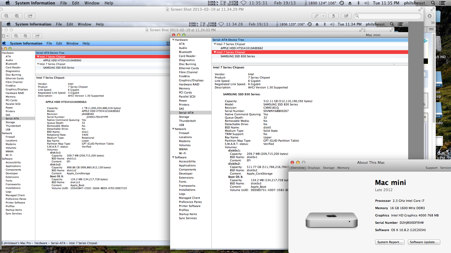Open the Bluetooth status icon near Tue 11:35 PM
The height and width of the screenshot is (253, 451).
click(359, 3)
